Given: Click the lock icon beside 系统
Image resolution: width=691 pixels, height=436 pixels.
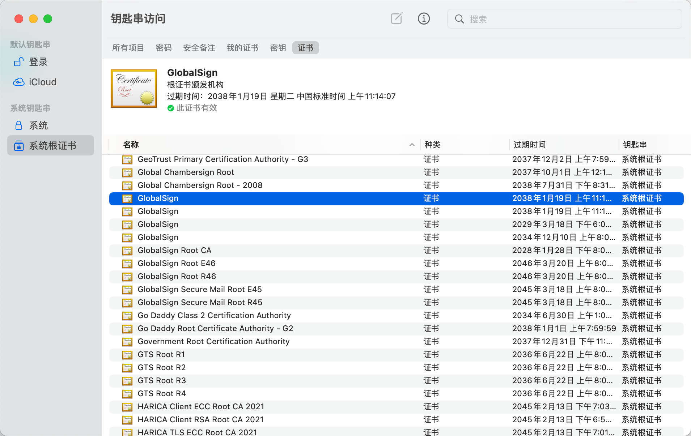Looking at the screenshot, I should pyautogui.click(x=19, y=125).
